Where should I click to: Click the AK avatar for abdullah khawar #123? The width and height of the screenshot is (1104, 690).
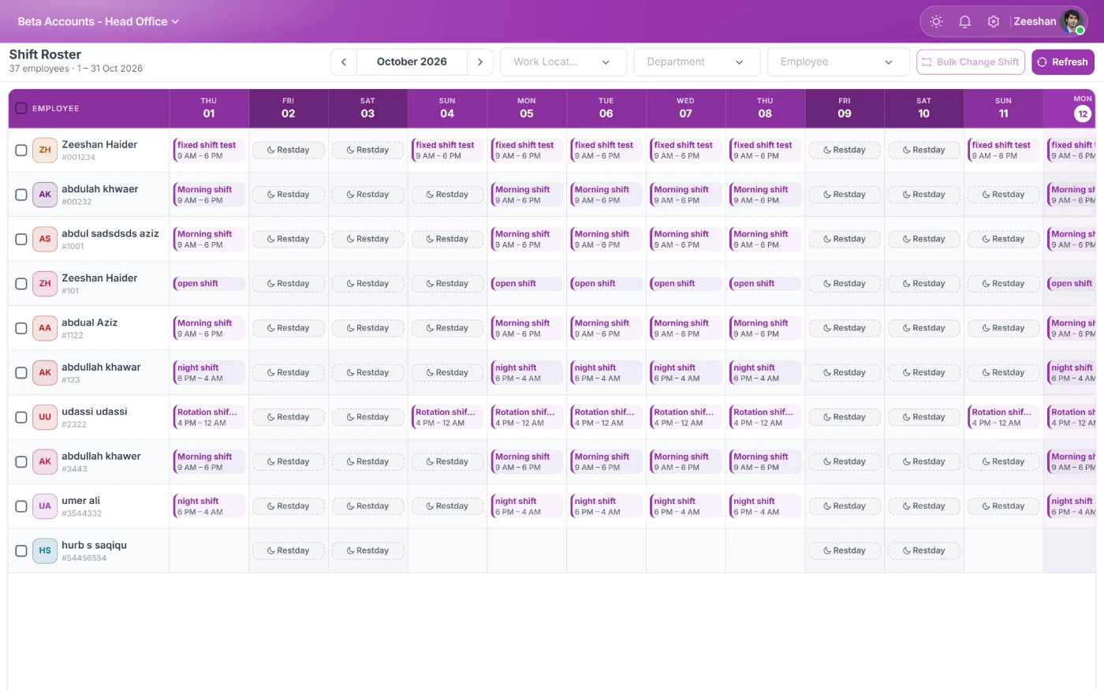pos(45,372)
